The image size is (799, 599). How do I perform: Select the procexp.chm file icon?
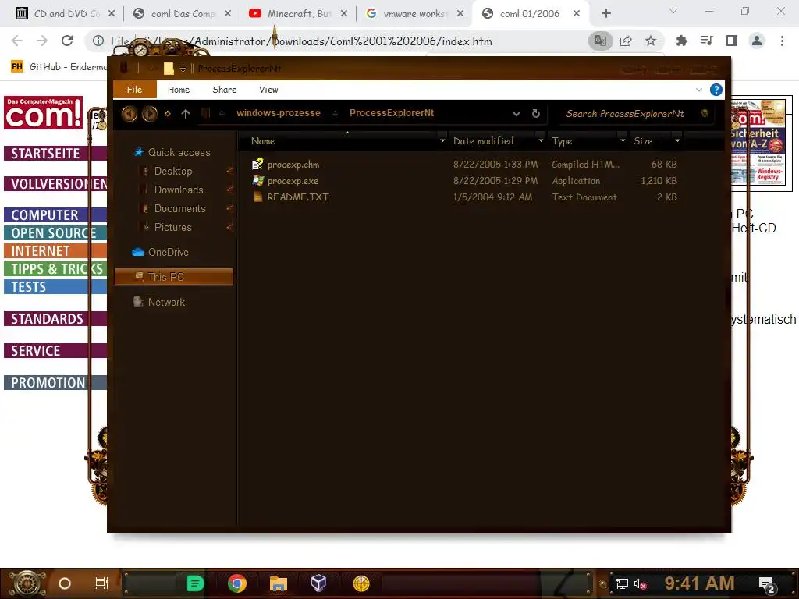coord(257,164)
